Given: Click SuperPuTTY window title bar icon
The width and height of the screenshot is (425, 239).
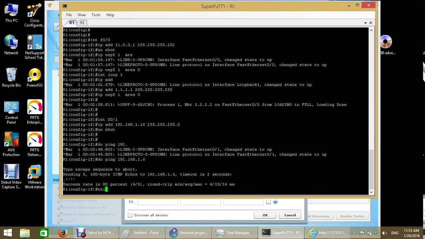Looking at the screenshot, I should coord(65,6).
